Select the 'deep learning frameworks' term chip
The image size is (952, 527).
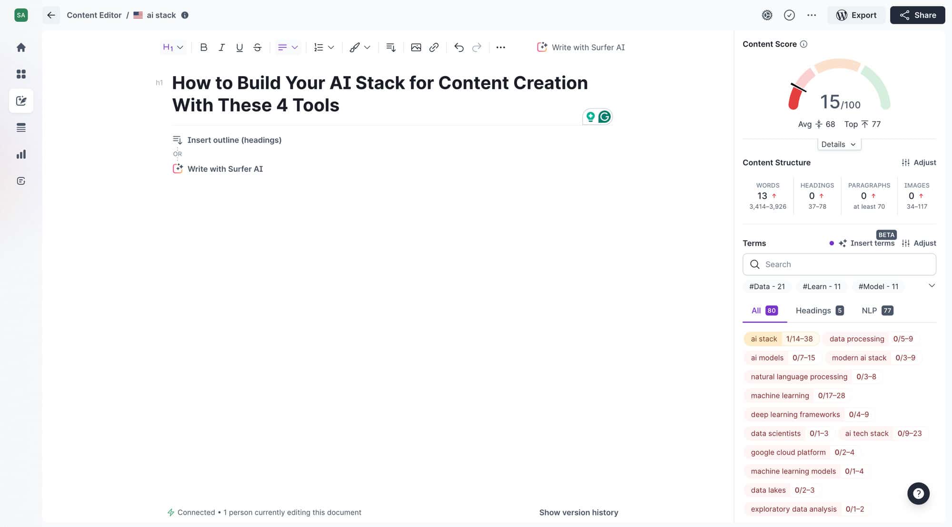tap(810, 415)
